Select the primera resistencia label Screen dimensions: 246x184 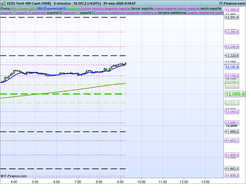click(x=111, y=13)
